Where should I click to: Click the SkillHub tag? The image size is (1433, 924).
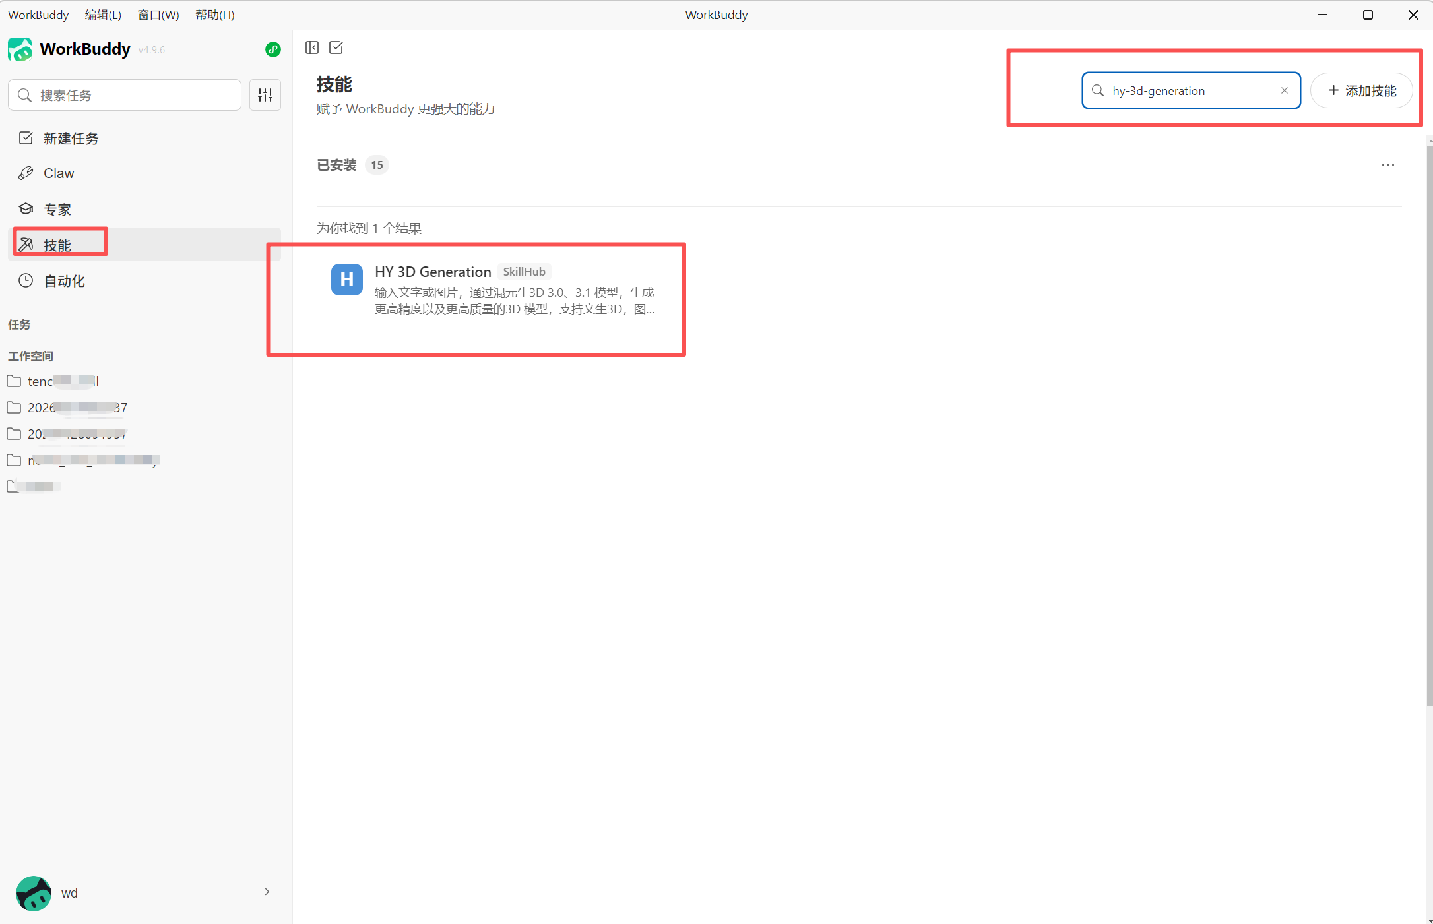click(525, 272)
